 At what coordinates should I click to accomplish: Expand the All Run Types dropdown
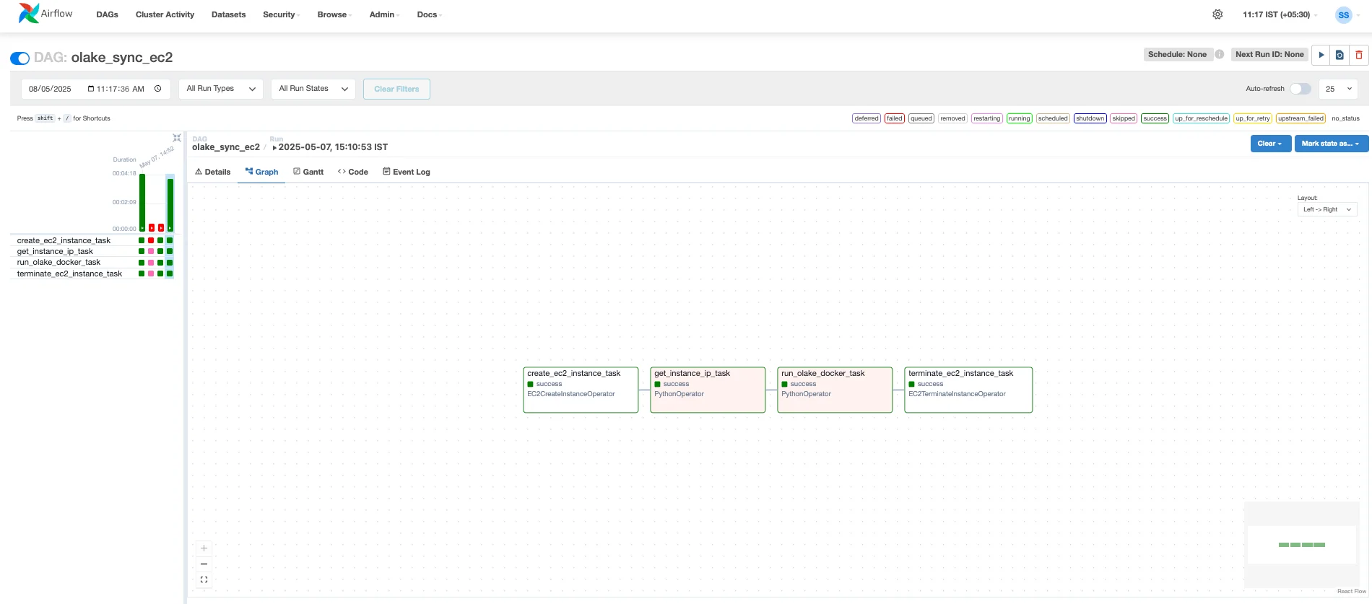pyautogui.click(x=220, y=89)
